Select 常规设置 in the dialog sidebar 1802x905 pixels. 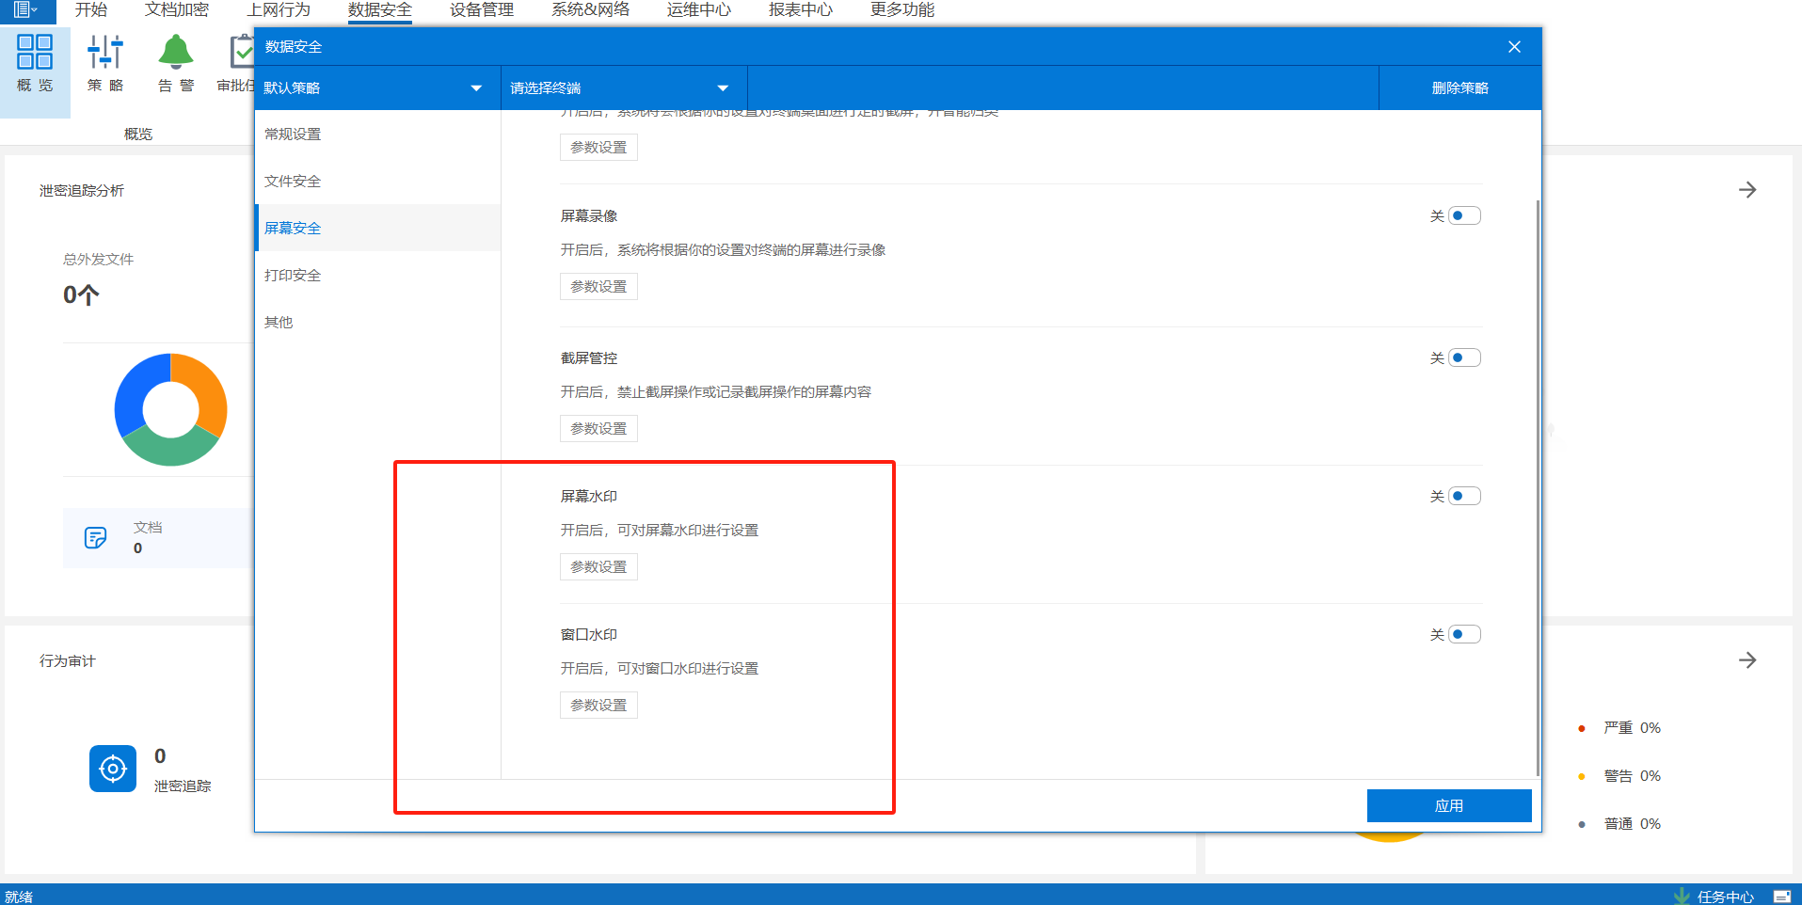377,135
